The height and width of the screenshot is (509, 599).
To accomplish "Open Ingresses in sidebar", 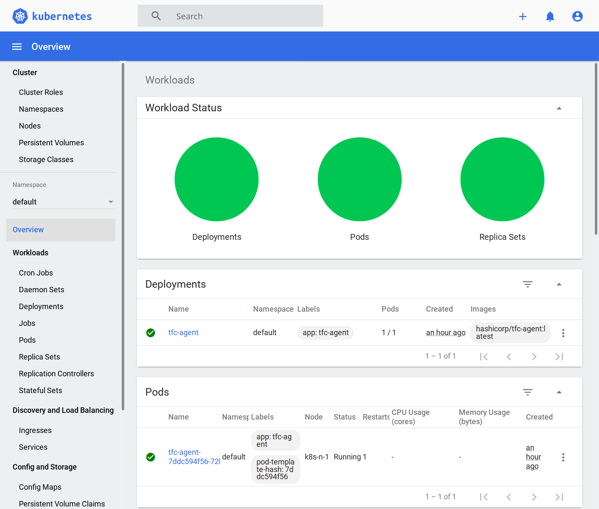I will tap(35, 430).
